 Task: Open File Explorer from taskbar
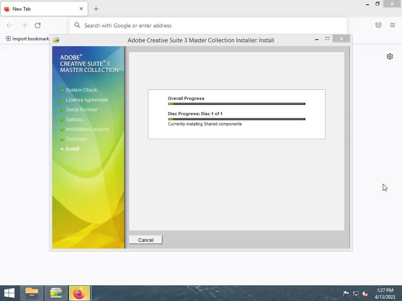point(32,293)
